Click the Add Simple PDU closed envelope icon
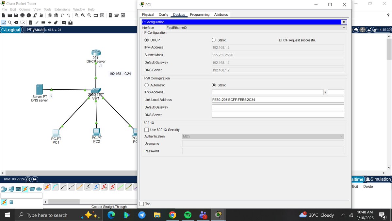 tap(64, 23)
